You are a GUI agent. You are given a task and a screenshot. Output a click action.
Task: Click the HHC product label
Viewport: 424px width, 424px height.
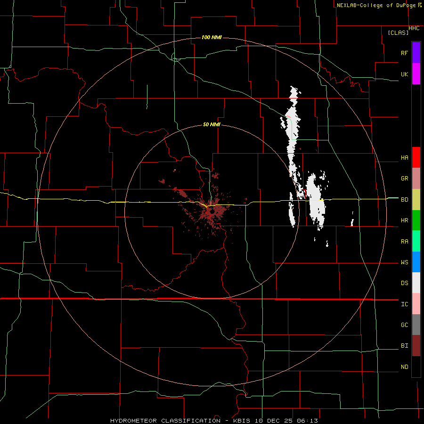click(414, 28)
